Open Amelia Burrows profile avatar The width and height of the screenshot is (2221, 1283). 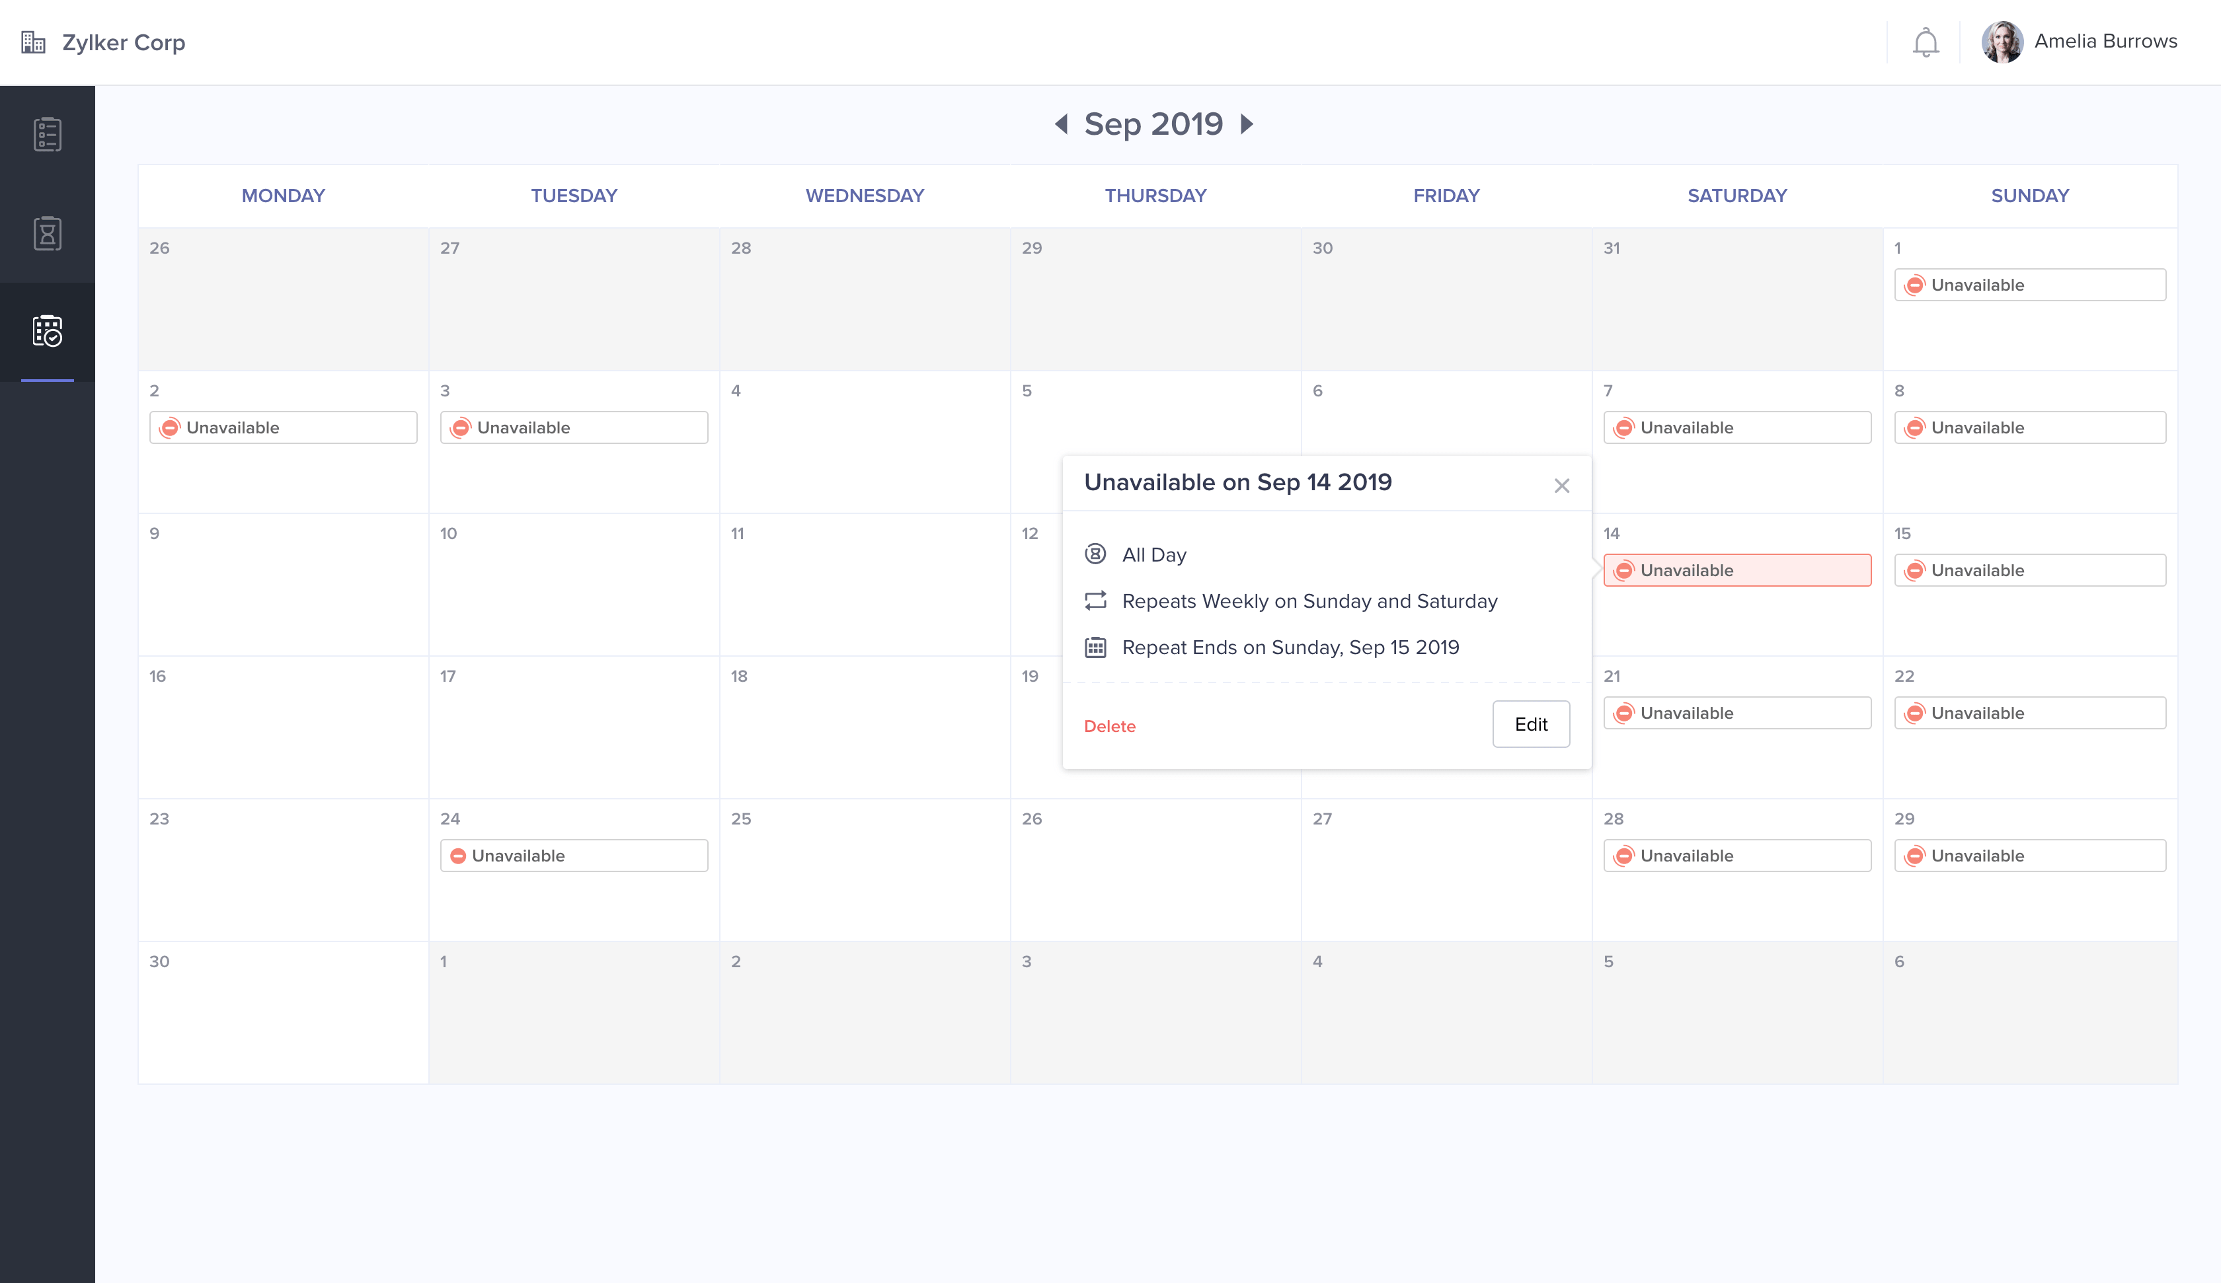(x=2002, y=42)
